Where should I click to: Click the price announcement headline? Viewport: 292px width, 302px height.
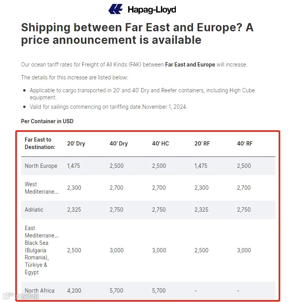tap(137, 33)
